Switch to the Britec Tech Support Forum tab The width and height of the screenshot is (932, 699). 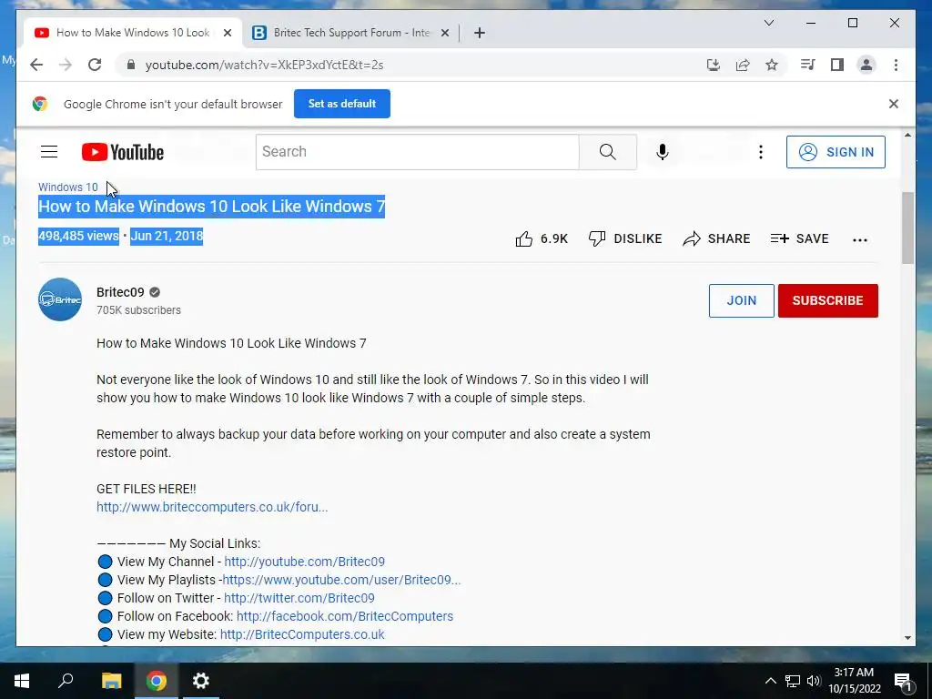350,33
